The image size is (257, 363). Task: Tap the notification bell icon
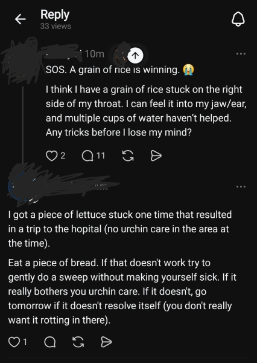click(x=238, y=19)
